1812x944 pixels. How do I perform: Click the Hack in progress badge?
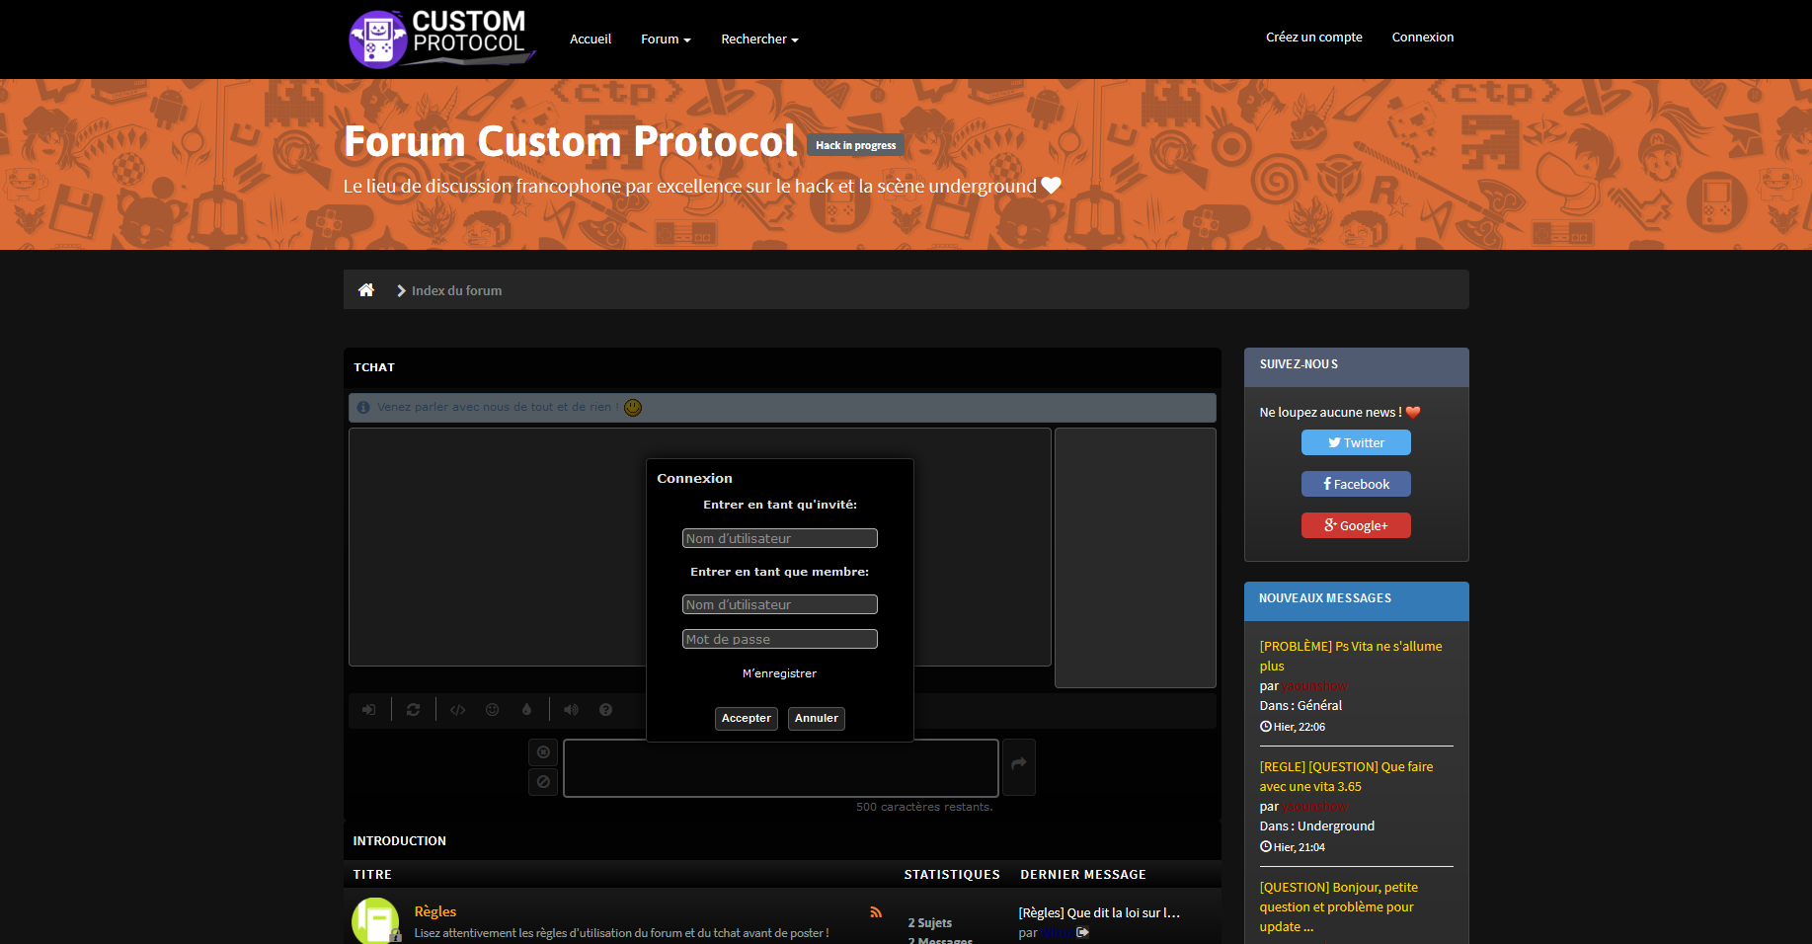(855, 145)
